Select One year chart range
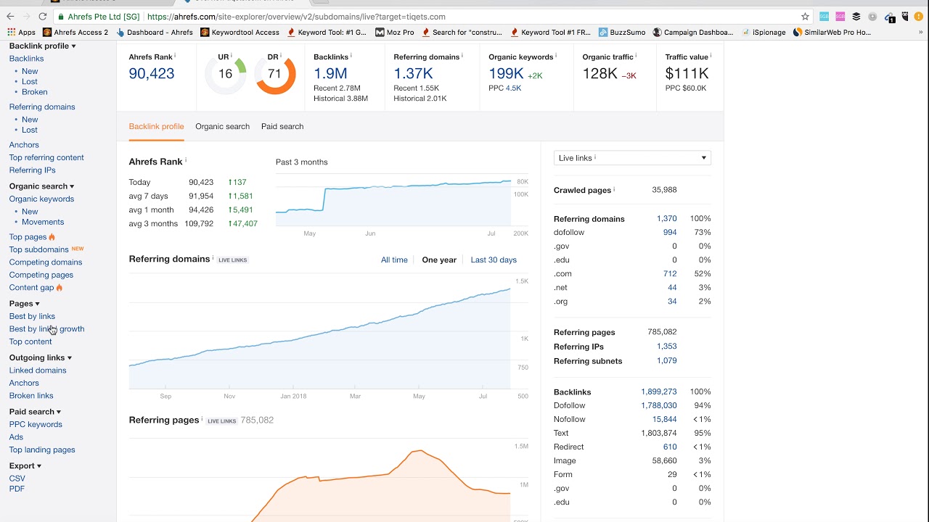The height and width of the screenshot is (522, 929). pos(439,260)
